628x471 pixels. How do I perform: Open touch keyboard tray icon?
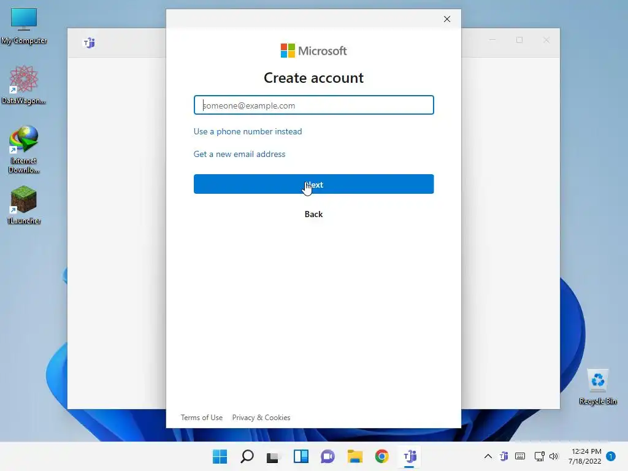[x=520, y=456]
